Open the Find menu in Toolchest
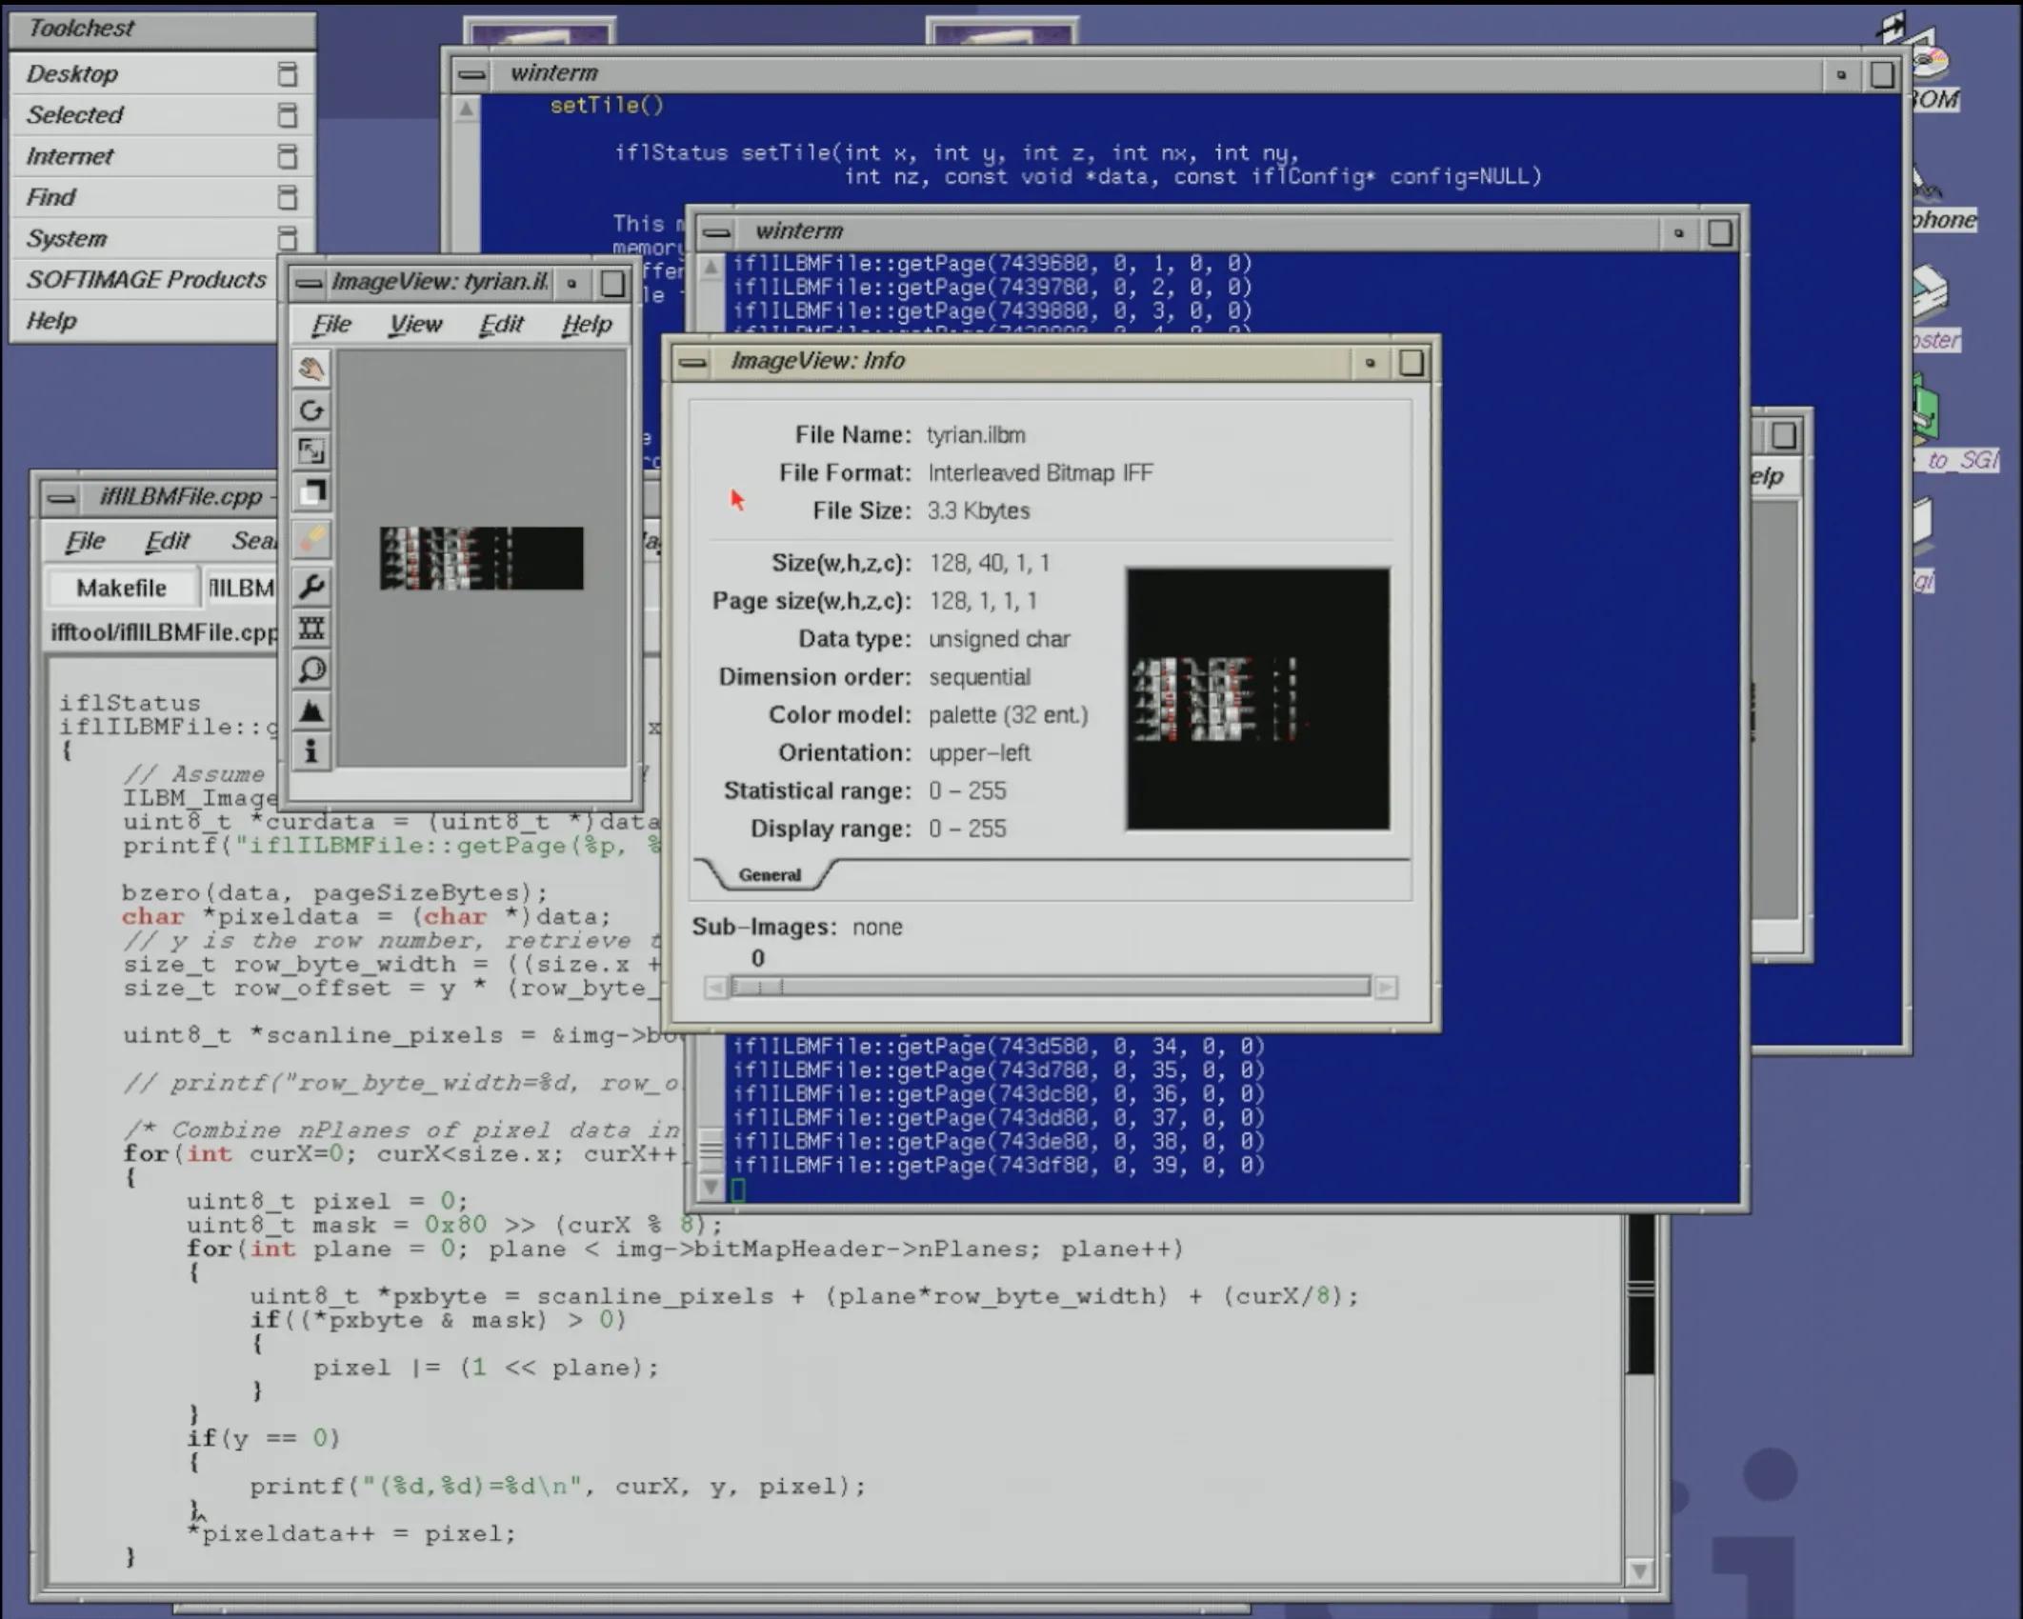This screenshot has width=2023, height=1619. (x=162, y=196)
